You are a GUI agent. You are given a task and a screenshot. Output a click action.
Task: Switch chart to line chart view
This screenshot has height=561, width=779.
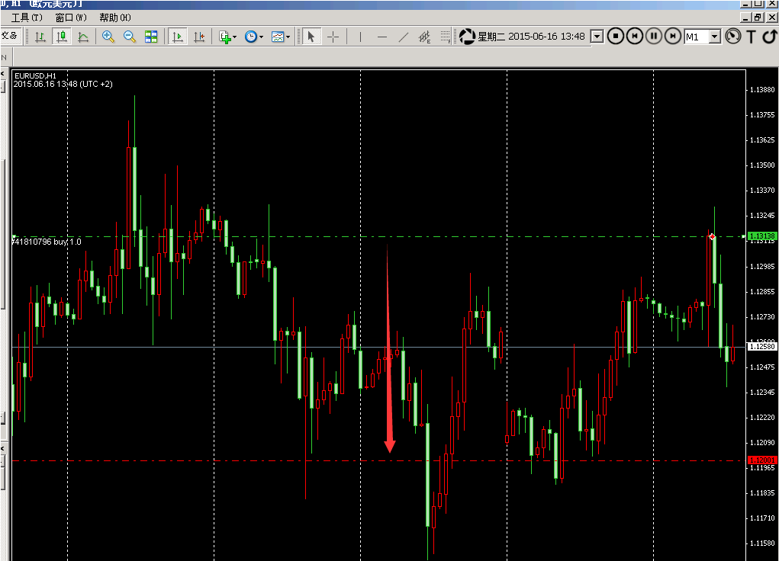pyautogui.click(x=83, y=37)
